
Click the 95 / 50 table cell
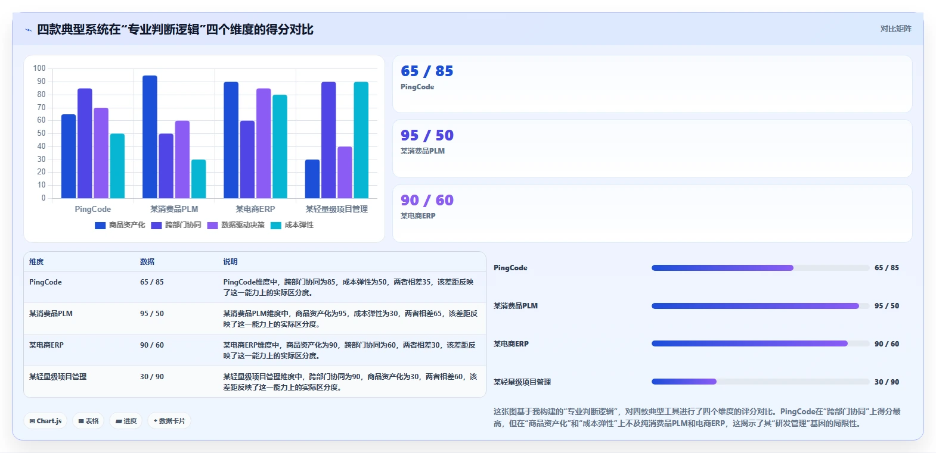click(x=152, y=314)
